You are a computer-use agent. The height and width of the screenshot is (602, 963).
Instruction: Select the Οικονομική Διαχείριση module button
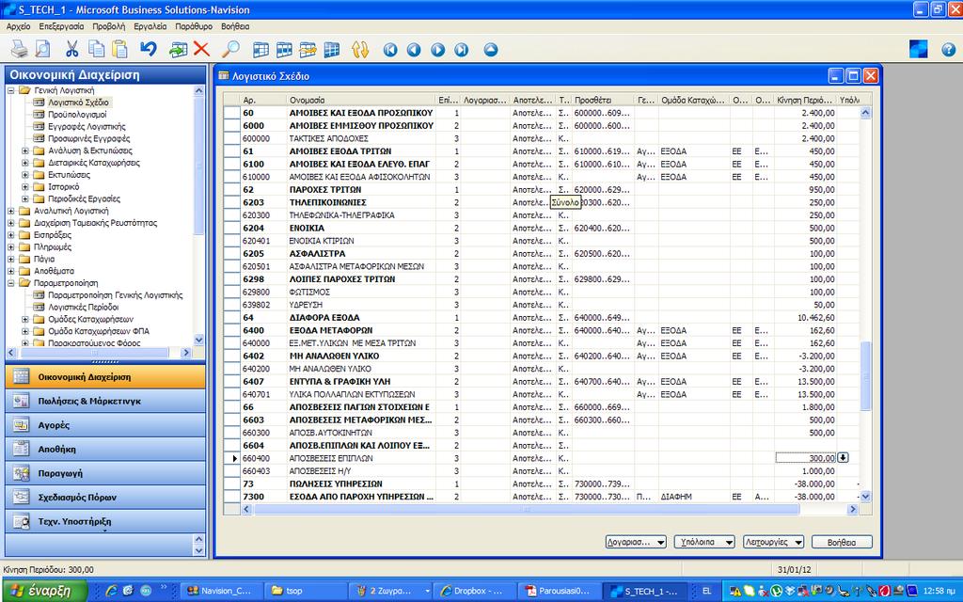105,377
